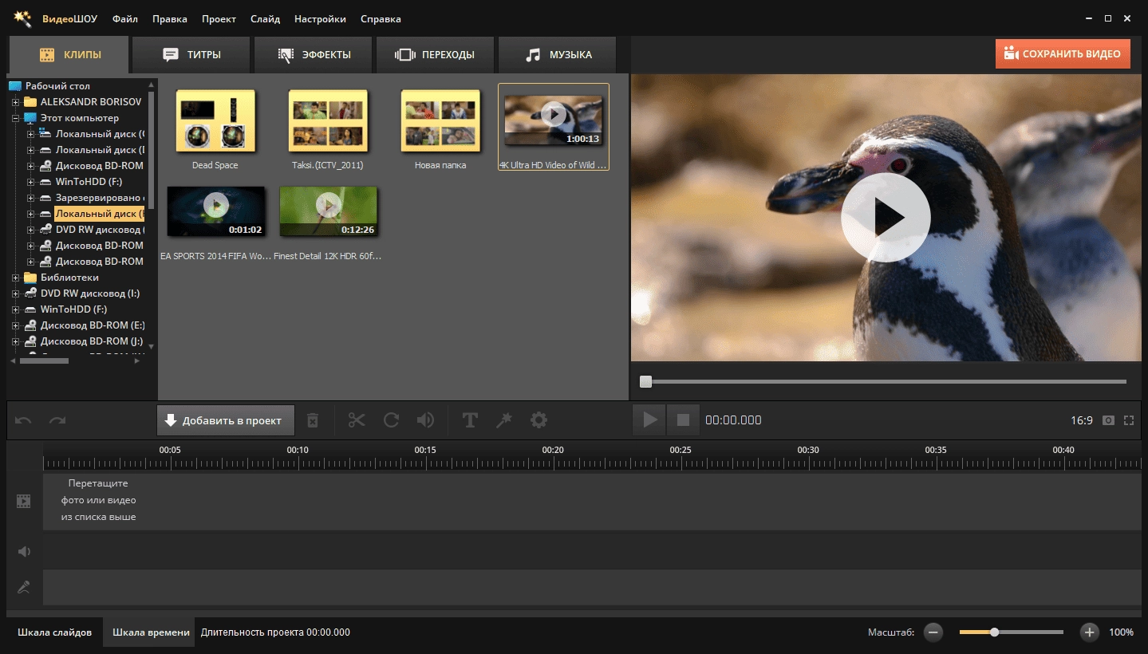Click Длительность проекта 00:00.000 text
Screen dimensions: 1148x654
[275, 632]
